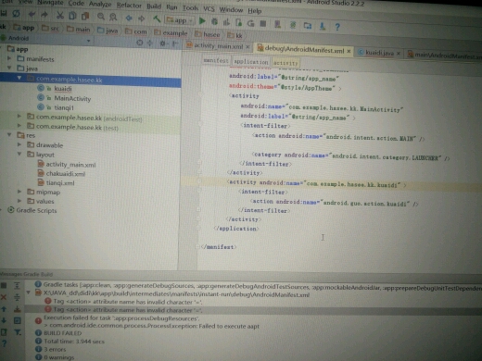Expand the manifests folder
482x361 pixels.
coord(9,58)
